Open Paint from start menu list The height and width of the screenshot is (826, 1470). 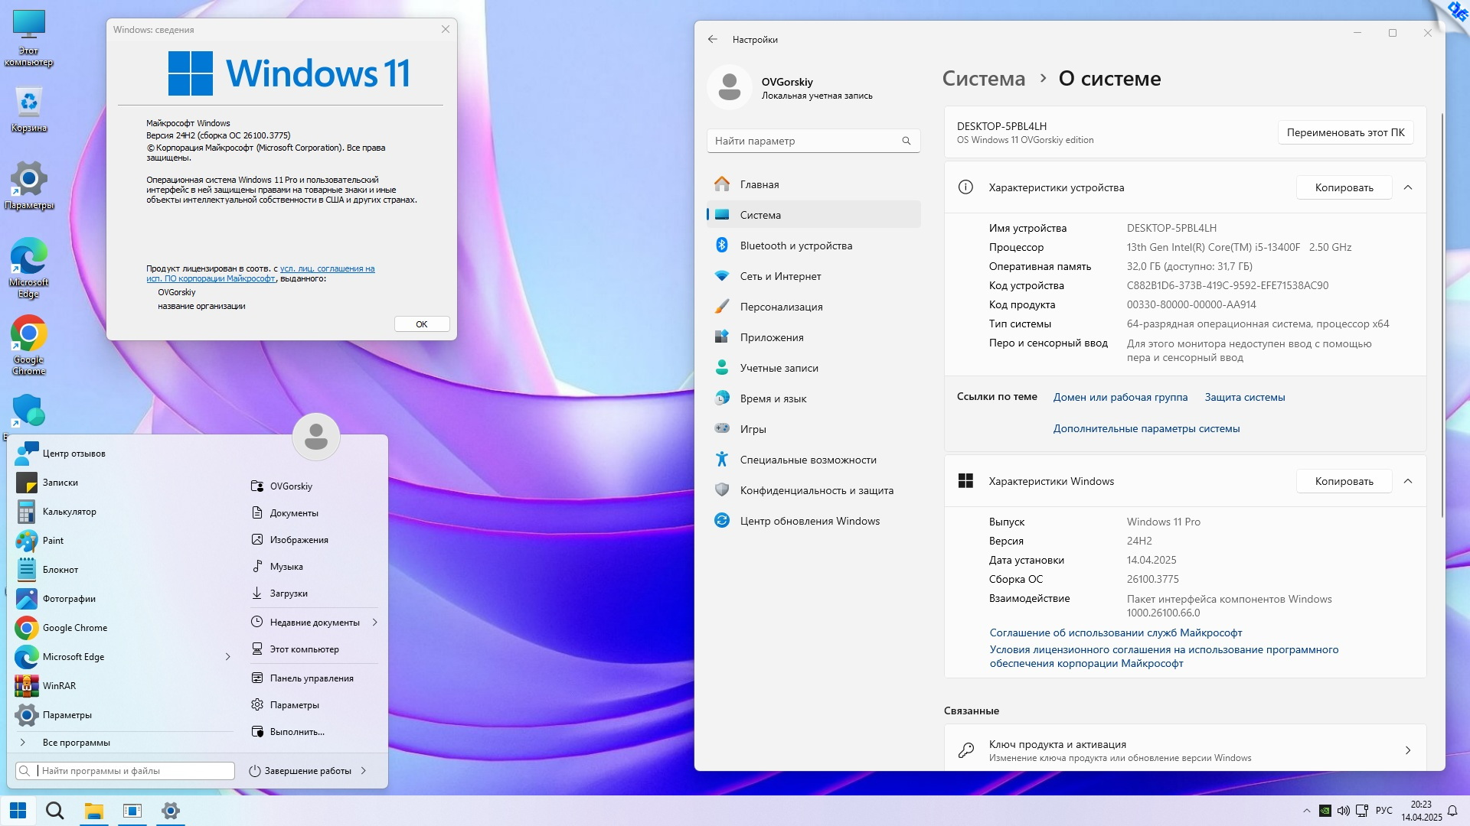53,541
